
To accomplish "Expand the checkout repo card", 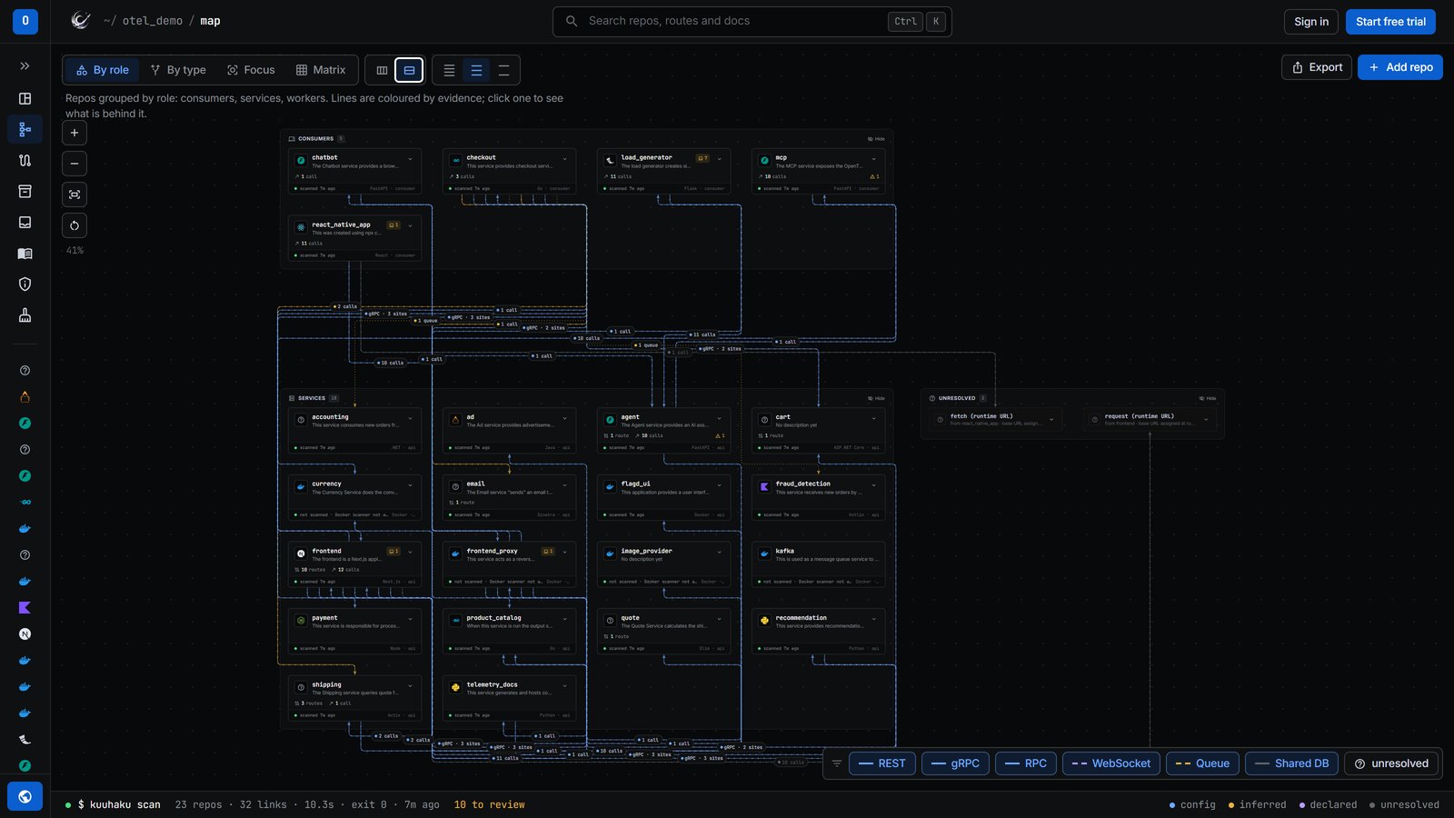I will 564,159.
